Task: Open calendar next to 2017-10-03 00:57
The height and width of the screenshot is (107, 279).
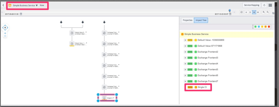Action: (230, 14)
